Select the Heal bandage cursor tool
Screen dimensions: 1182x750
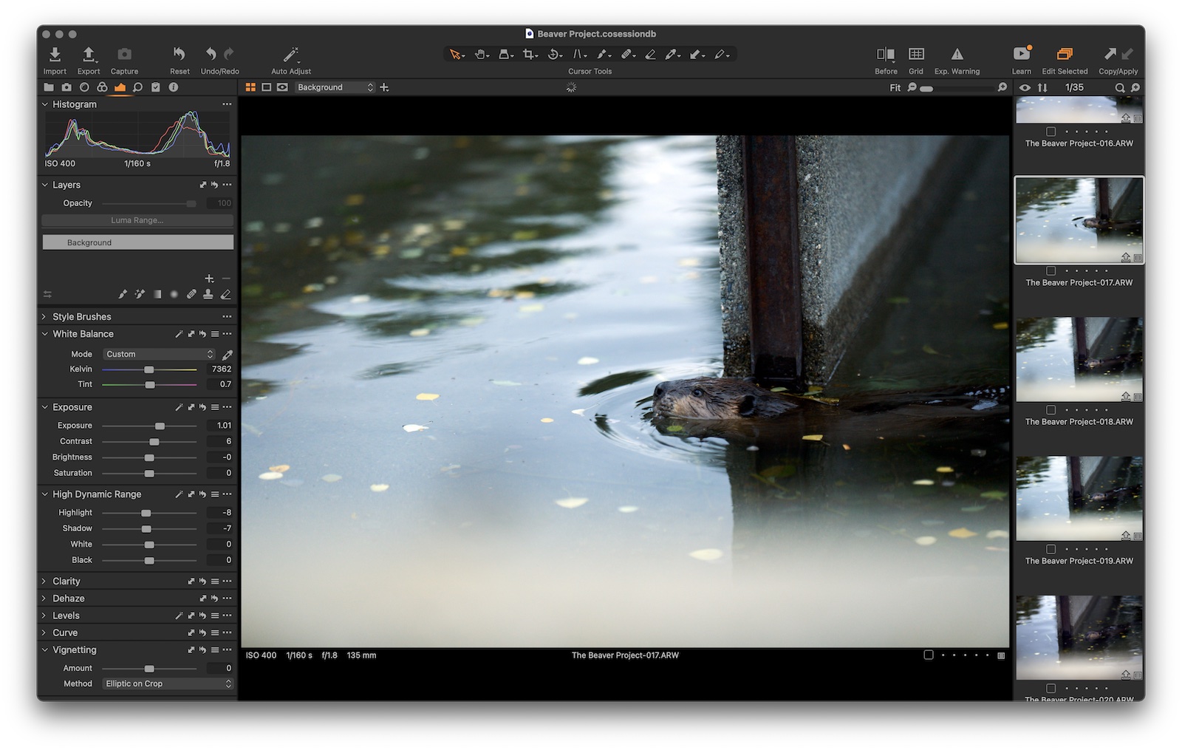click(627, 54)
